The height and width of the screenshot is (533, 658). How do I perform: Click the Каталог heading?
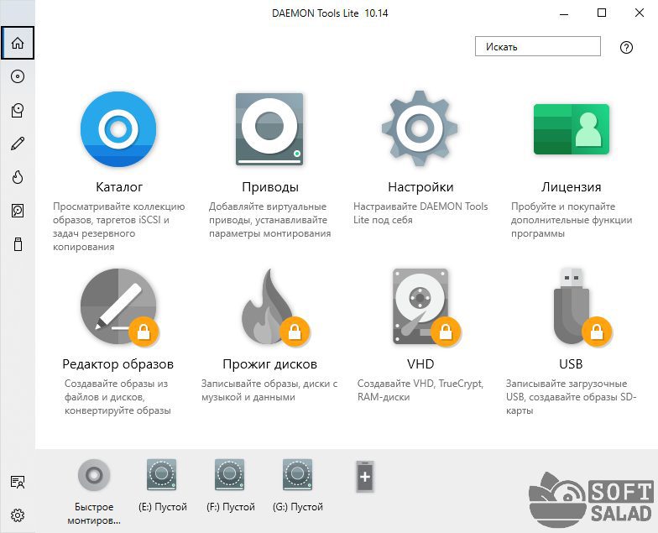click(119, 186)
